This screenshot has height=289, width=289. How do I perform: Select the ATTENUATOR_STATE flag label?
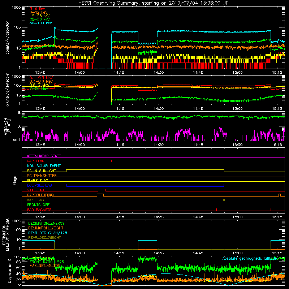coord(44,156)
